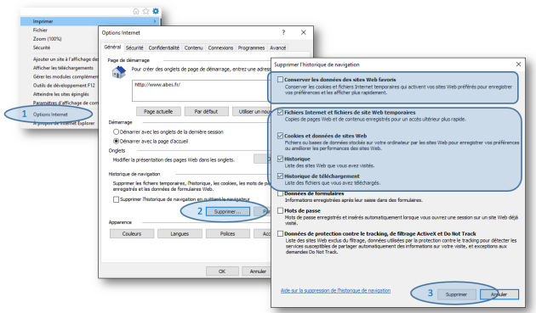
Task: Select Outils de développement F12
Action: (64, 85)
